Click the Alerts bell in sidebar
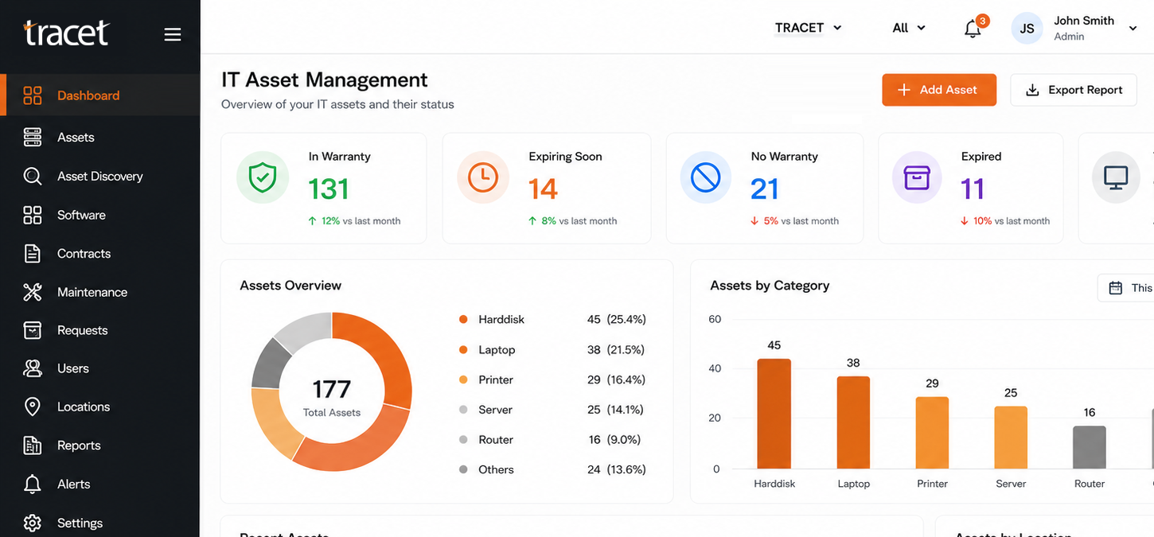Viewport: 1154px width, 537px height. point(33,484)
